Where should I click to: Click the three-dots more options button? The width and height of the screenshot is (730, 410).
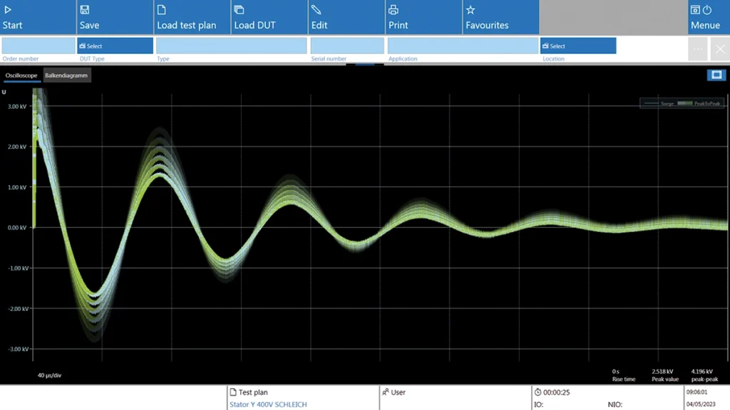point(698,49)
